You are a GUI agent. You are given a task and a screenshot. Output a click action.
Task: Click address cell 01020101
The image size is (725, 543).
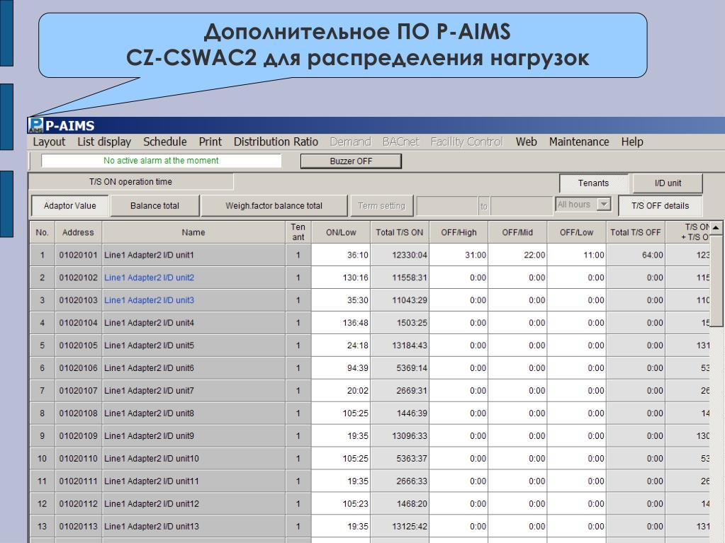click(78, 255)
